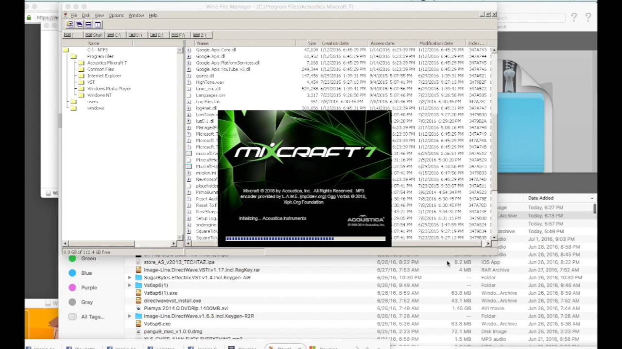Image resolution: width=622 pixels, height=349 pixels.
Task: Select file HighTone.wav
Action: [x=210, y=82]
